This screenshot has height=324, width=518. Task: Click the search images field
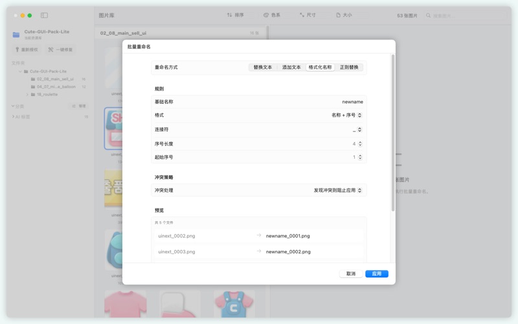(465, 16)
